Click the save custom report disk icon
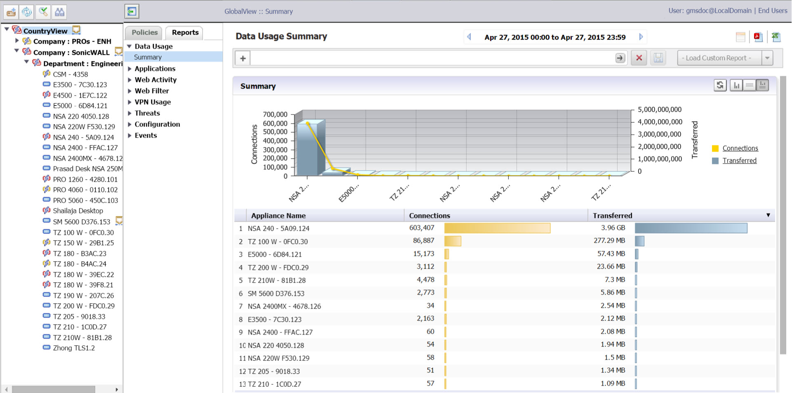792x393 pixels. [x=658, y=58]
